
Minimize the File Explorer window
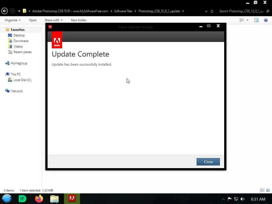pos(248,3)
